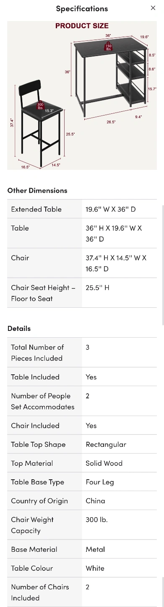Click the vertical scrollbar on right edge
The width and height of the screenshot is (164, 607).
click(x=163, y=265)
